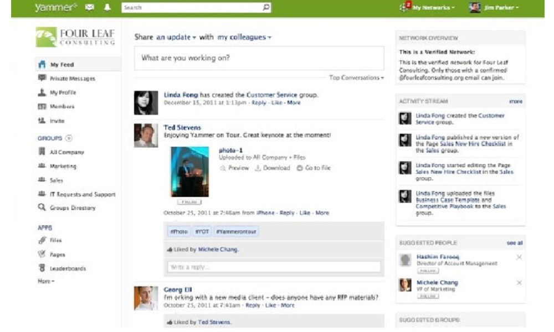Image resolution: width=554 pixels, height=332 pixels.
Task: Click the #Yammerontour hashtag
Action: coord(236,232)
